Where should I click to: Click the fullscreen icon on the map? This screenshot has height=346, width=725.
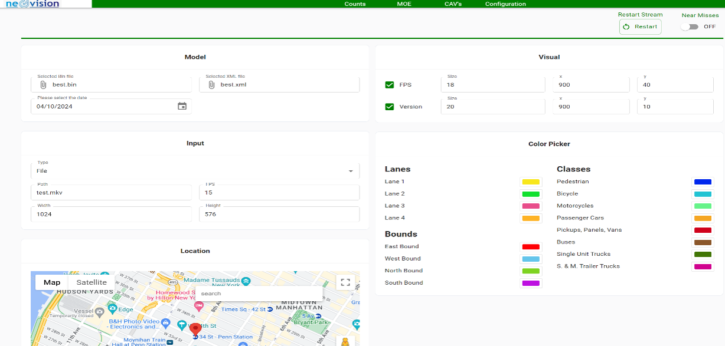coord(345,282)
